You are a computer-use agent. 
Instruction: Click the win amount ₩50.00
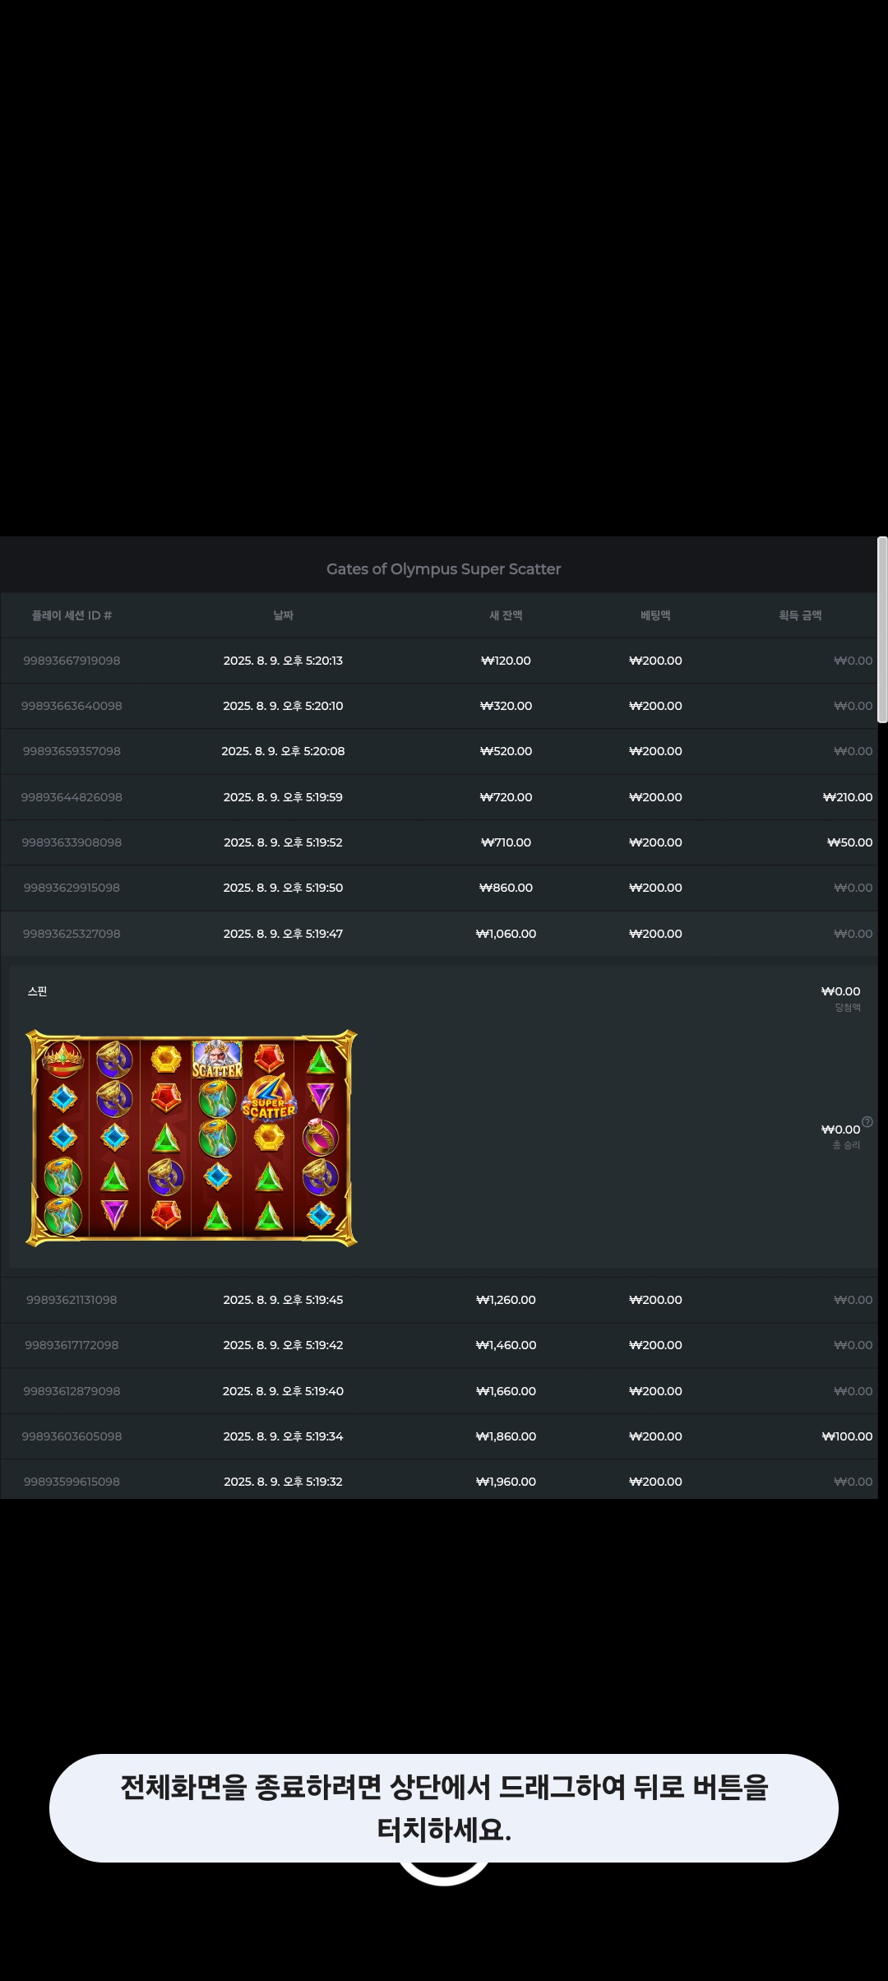[x=850, y=842]
